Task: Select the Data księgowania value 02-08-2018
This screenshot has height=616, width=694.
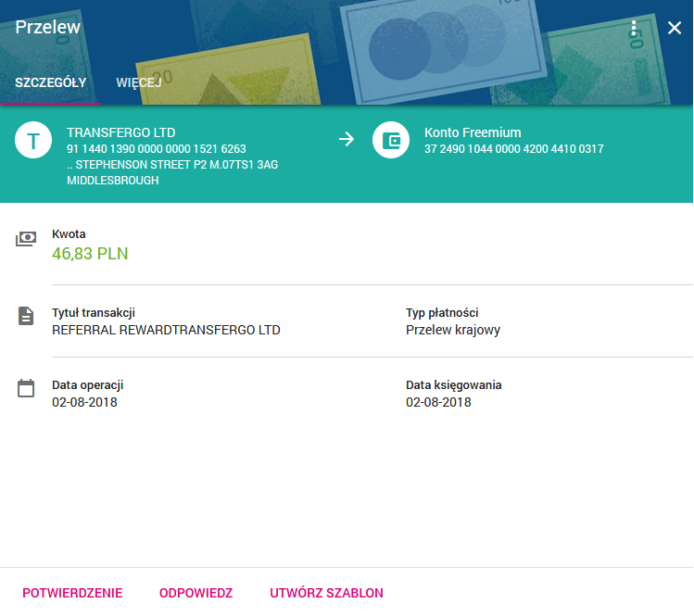Action: (438, 402)
